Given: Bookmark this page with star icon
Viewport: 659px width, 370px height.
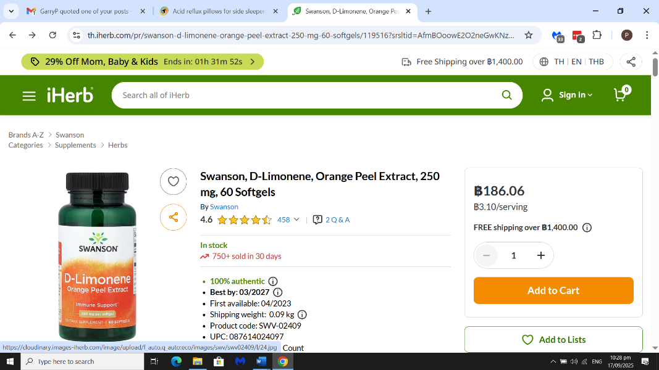Looking at the screenshot, I should [x=529, y=35].
